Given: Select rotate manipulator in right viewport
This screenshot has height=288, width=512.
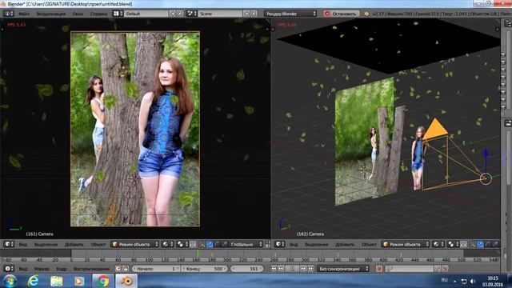Looking at the screenshot, I should click(488, 244).
